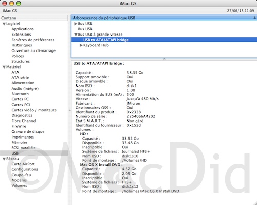Select Alimentation category
Screen dimensions: 257x205
[23, 83]
